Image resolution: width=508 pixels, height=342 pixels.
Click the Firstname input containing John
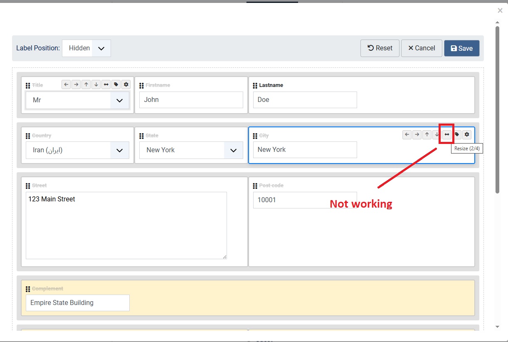pyautogui.click(x=191, y=100)
